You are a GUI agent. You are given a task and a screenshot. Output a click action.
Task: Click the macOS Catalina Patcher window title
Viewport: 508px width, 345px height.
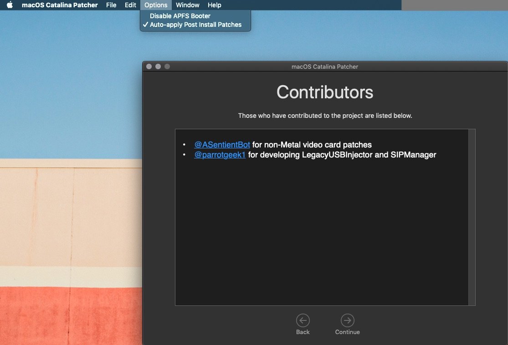click(325, 66)
